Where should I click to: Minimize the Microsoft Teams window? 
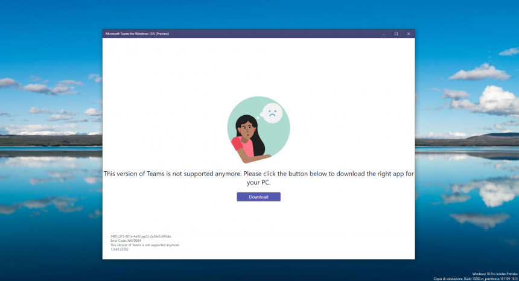[384, 34]
